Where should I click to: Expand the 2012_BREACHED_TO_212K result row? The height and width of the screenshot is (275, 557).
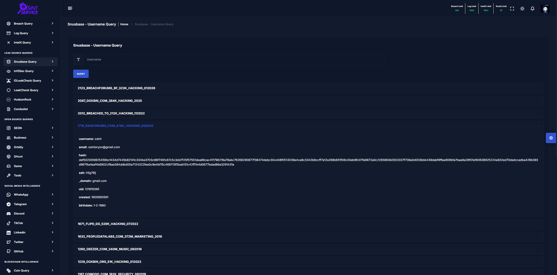[x=309, y=114]
